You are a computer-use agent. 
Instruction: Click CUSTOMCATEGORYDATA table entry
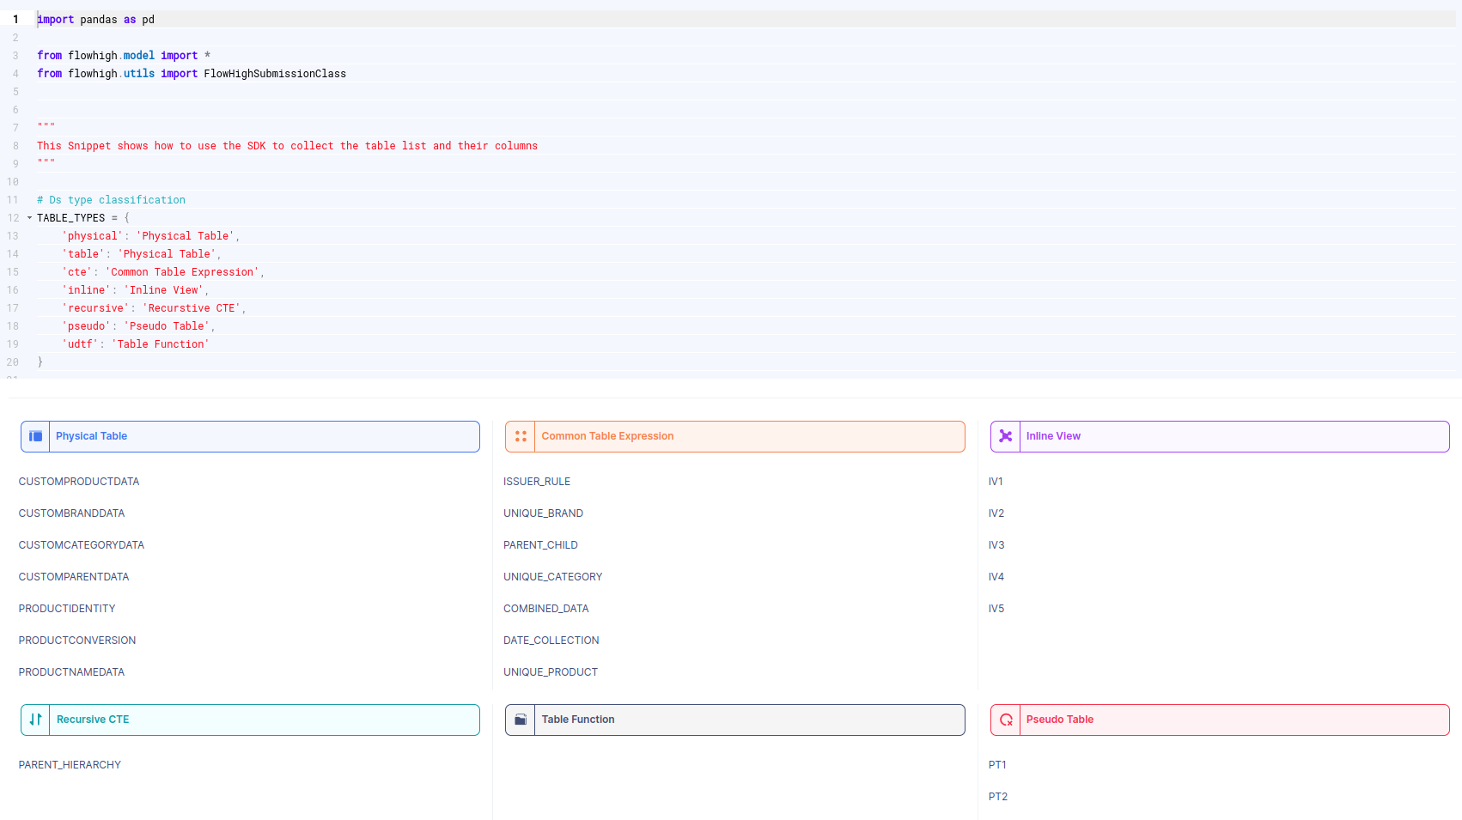click(82, 545)
